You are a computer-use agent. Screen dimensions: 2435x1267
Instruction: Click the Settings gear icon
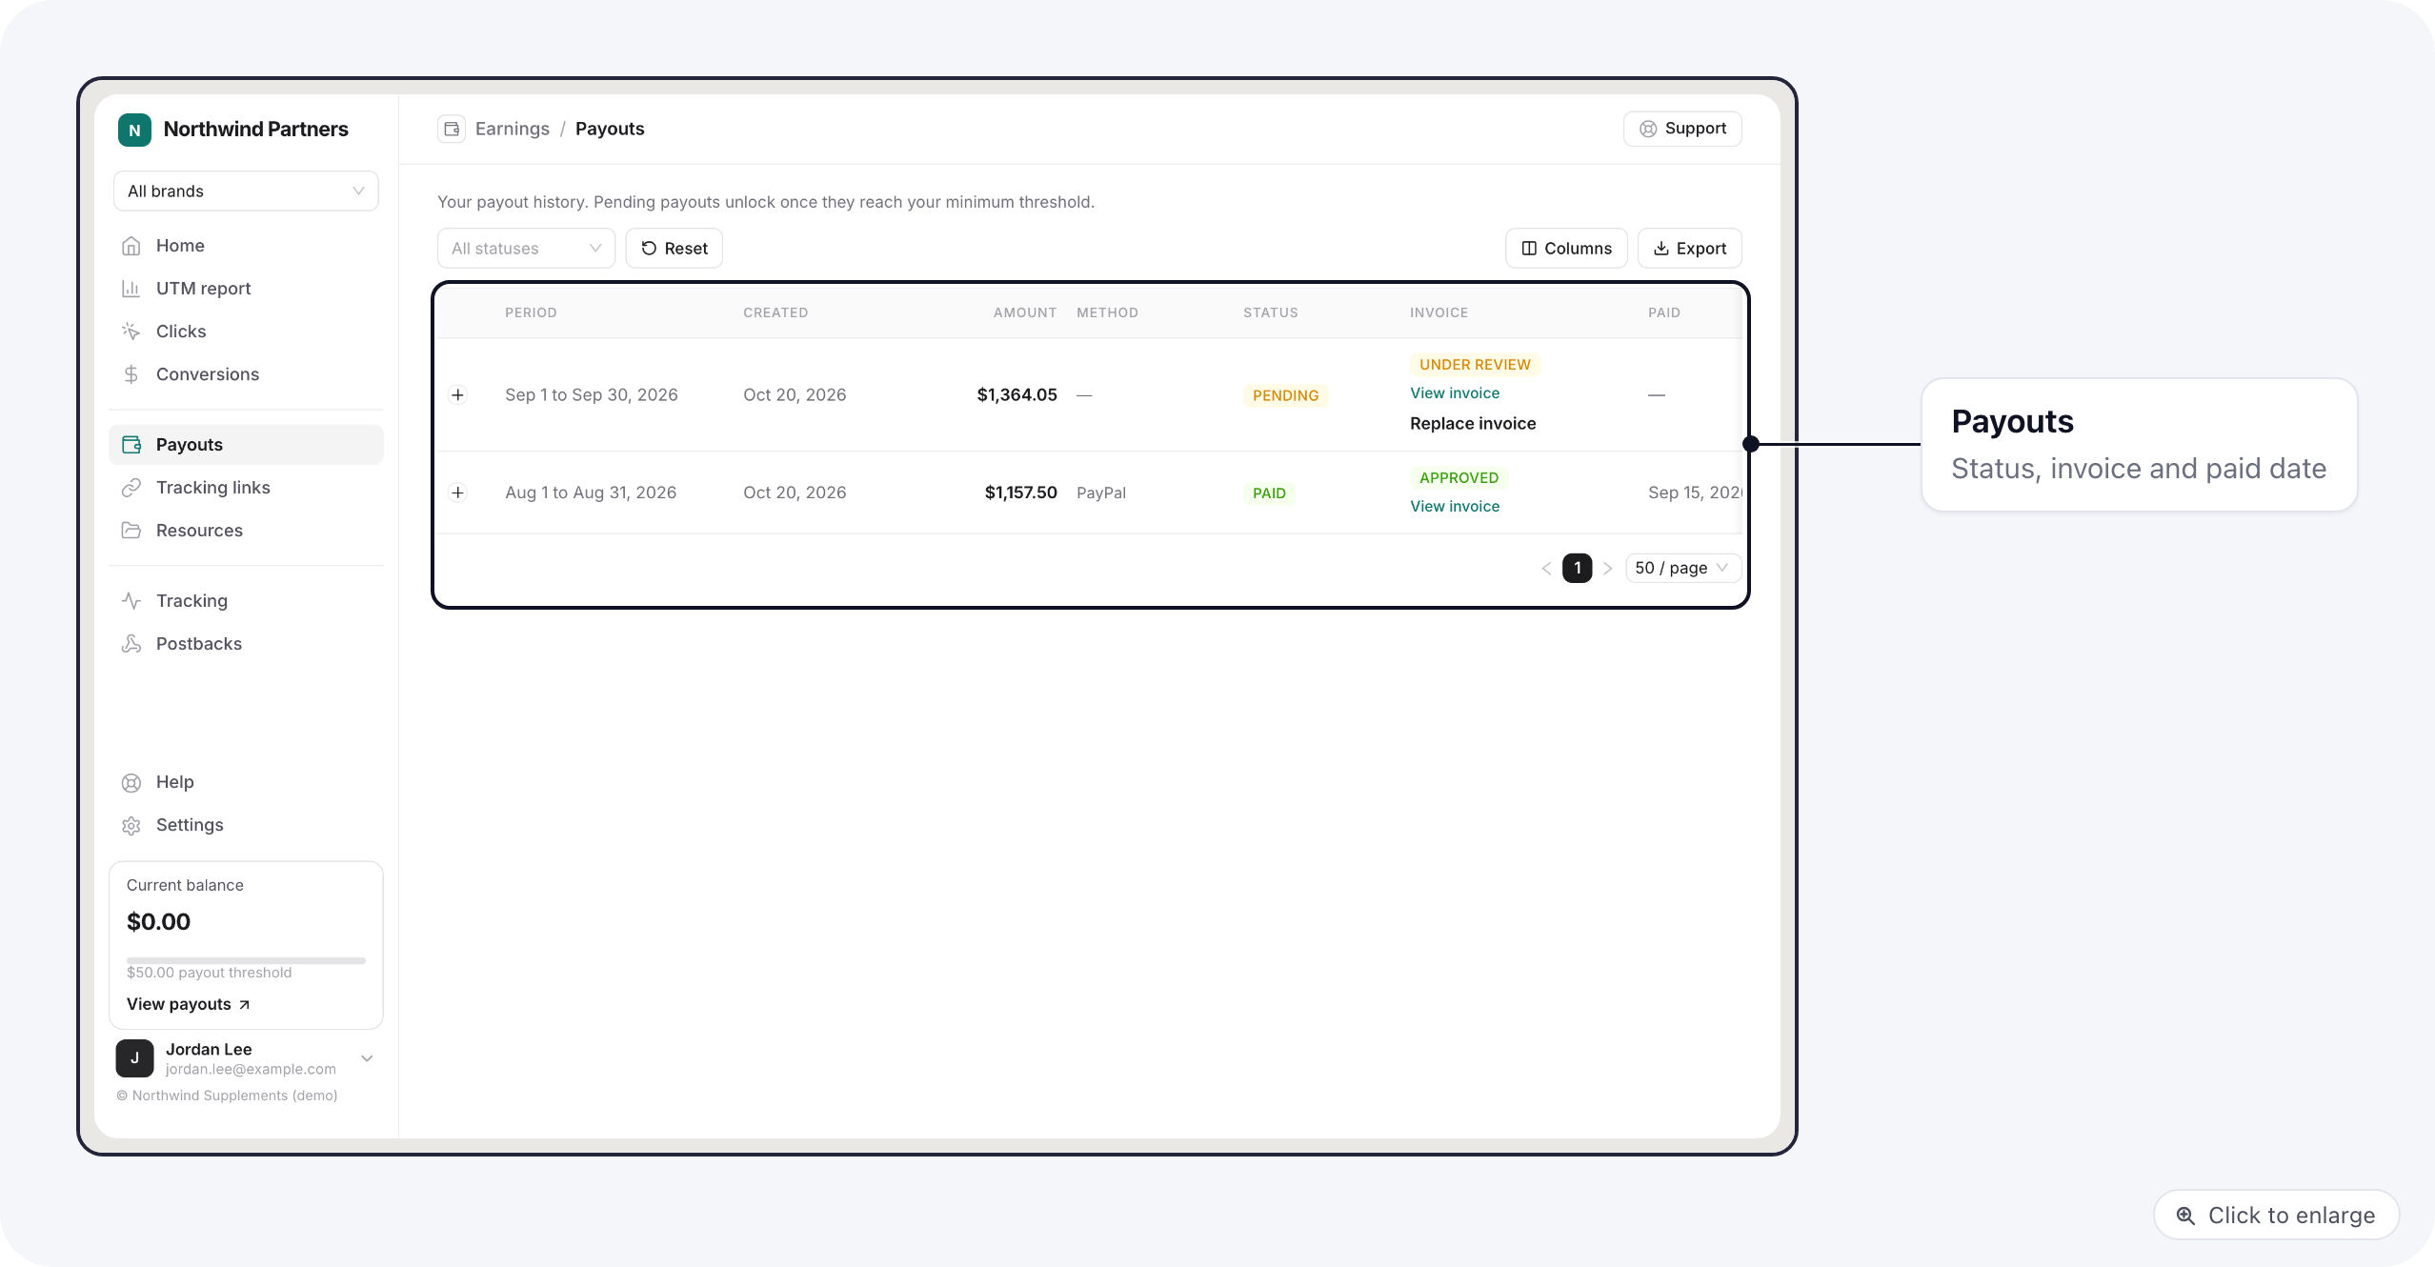click(131, 826)
